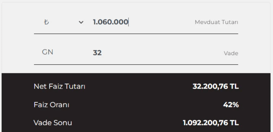Click the Net Faiz Tutarı label

(60, 87)
